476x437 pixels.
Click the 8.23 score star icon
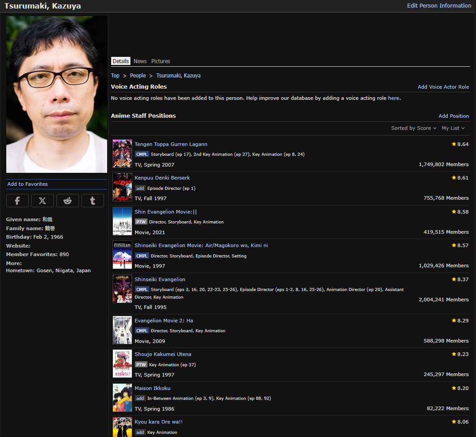pos(454,354)
